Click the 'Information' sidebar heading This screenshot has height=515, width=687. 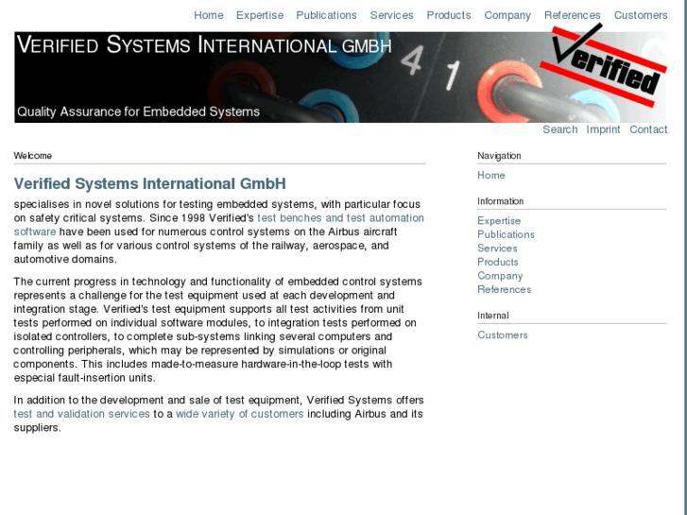(x=500, y=201)
